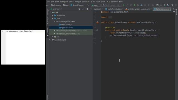Expand the res folder

(52, 37)
